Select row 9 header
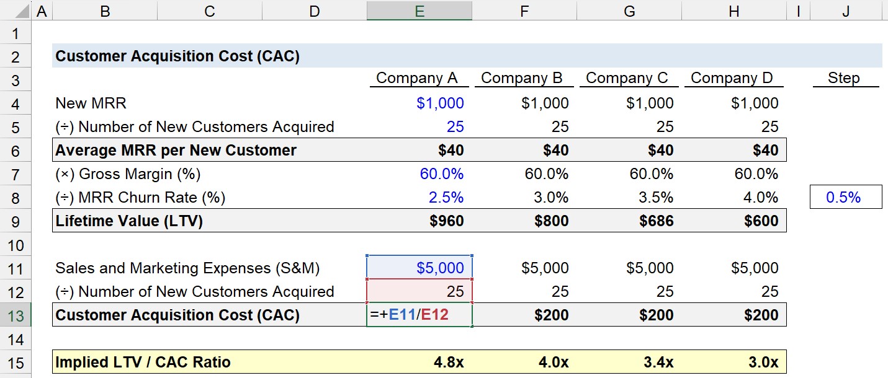Image resolution: width=888 pixels, height=378 pixels. pos(16,221)
